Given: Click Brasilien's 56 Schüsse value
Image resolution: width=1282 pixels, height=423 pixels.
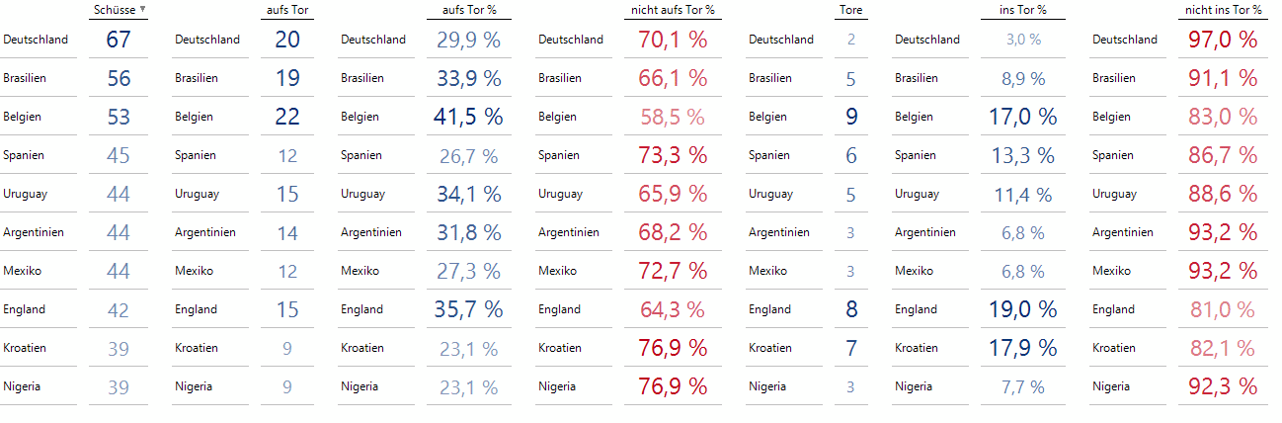Looking at the screenshot, I should pos(119,78).
